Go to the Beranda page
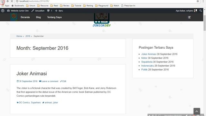This screenshot has height=116, width=206. click(25, 17)
